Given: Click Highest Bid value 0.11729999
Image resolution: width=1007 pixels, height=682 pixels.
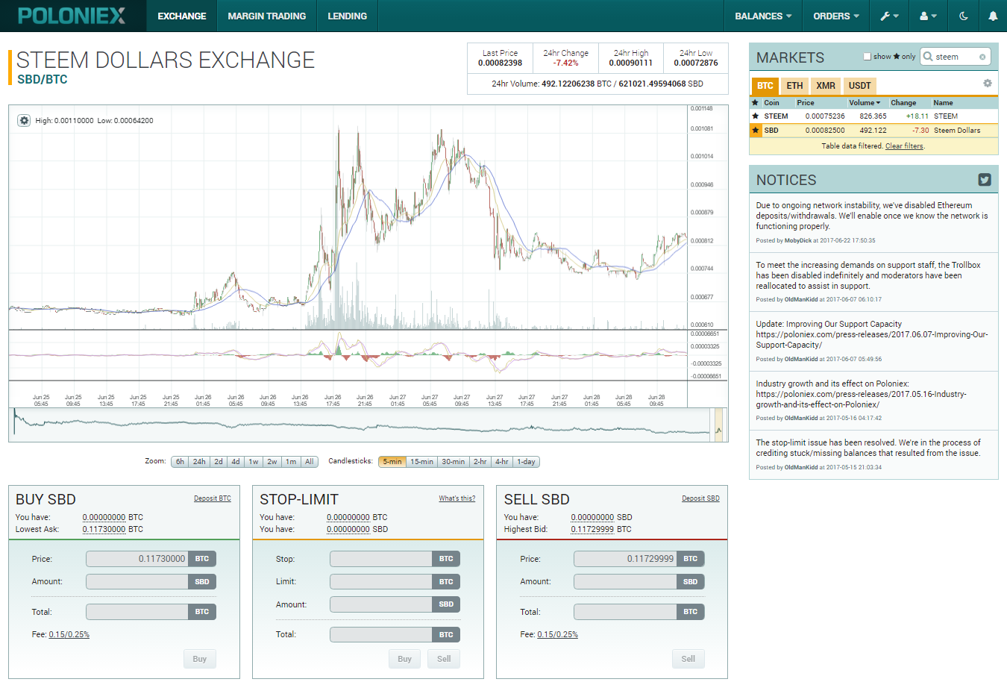Looking at the screenshot, I should tap(592, 529).
